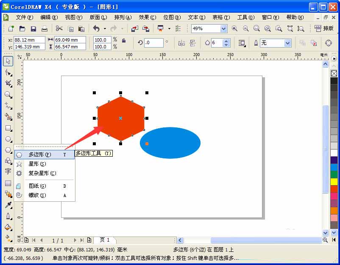Click the Save disk icon
This screenshot has width=340, height=265.
[33, 28]
